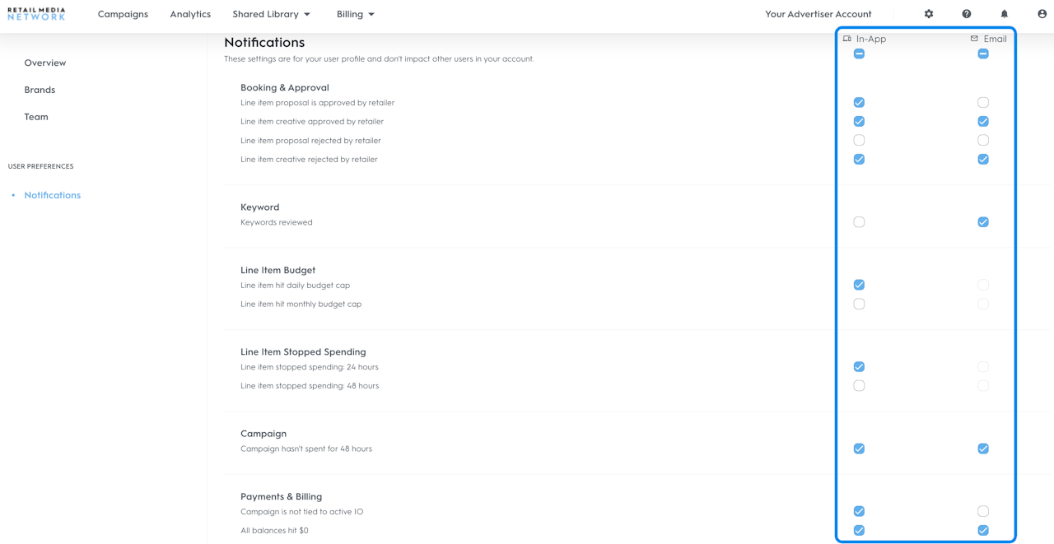Expand the Shared Library dropdown
The image size is (1054, 544).
(271, 14)
